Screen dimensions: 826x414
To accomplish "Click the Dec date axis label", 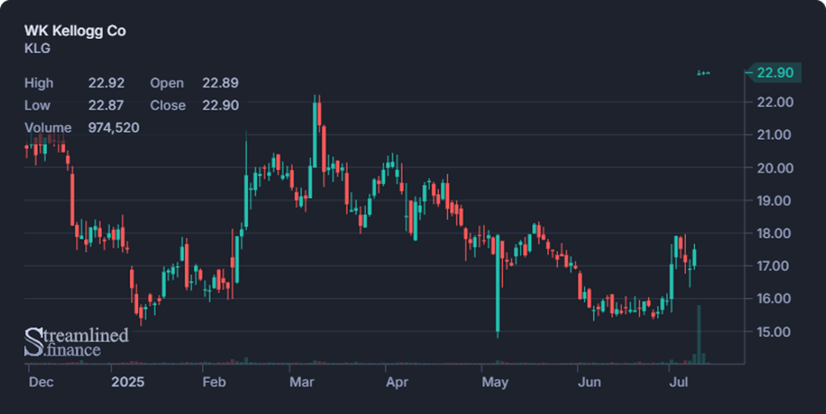I will 41,382.
